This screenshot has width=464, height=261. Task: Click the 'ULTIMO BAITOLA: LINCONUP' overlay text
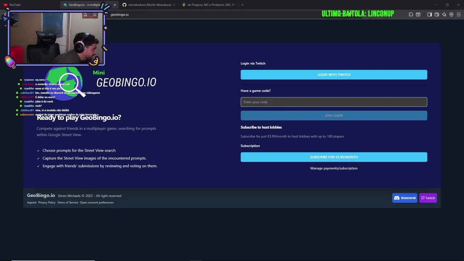click(358, 14)
